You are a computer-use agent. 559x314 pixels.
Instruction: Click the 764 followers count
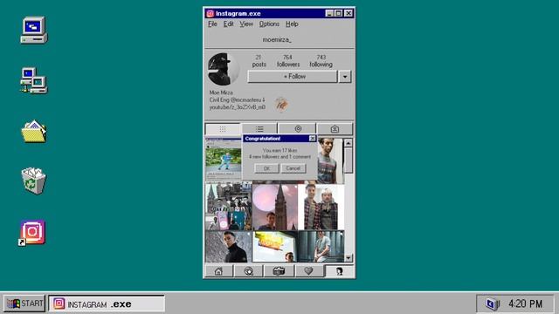tap(288, 61)
